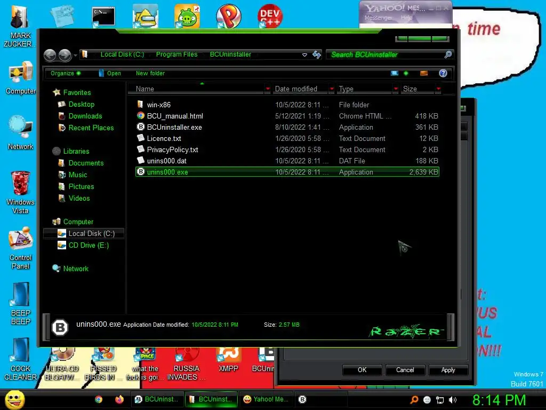Open the network tray icon
Image resolution: width=546 pixels, height=410 pixels.
440,400
